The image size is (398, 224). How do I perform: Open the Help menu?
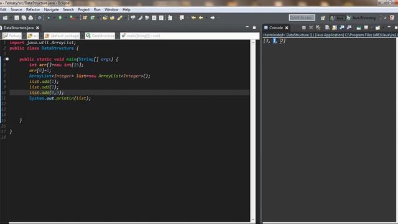pyautogui.click(x=126, y=10)
